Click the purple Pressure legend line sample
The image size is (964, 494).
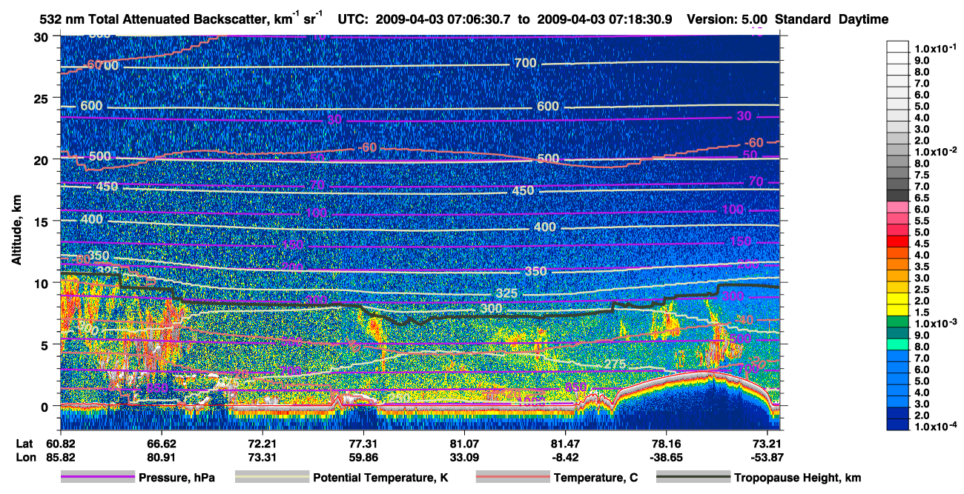98,478
